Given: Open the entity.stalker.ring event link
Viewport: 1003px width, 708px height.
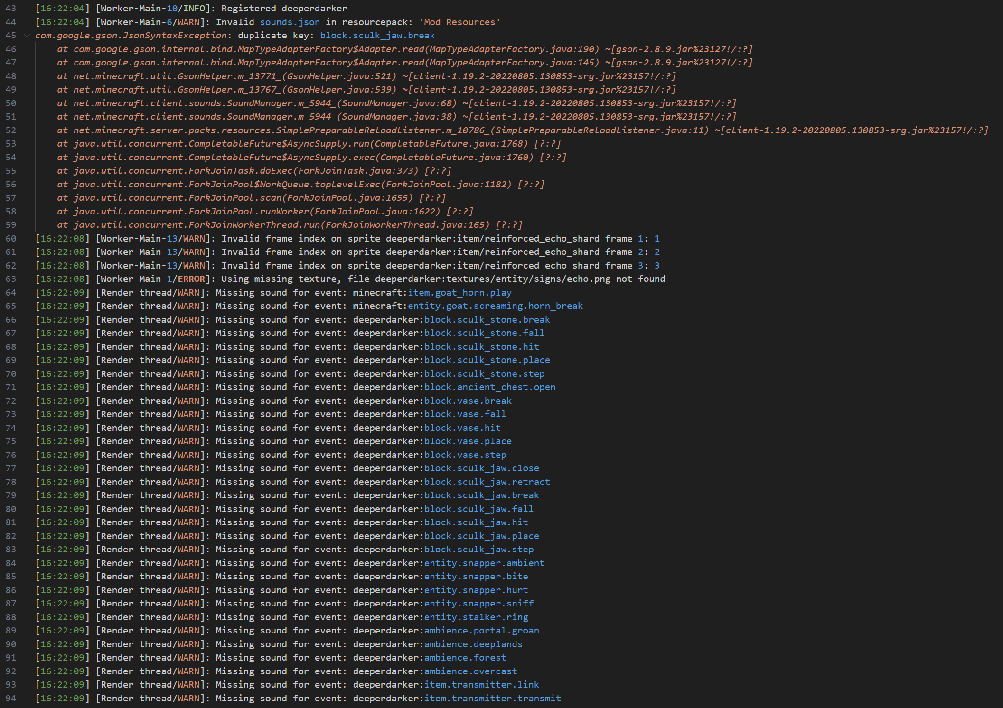Looking at the screenshot, I should tap(477, 617).
